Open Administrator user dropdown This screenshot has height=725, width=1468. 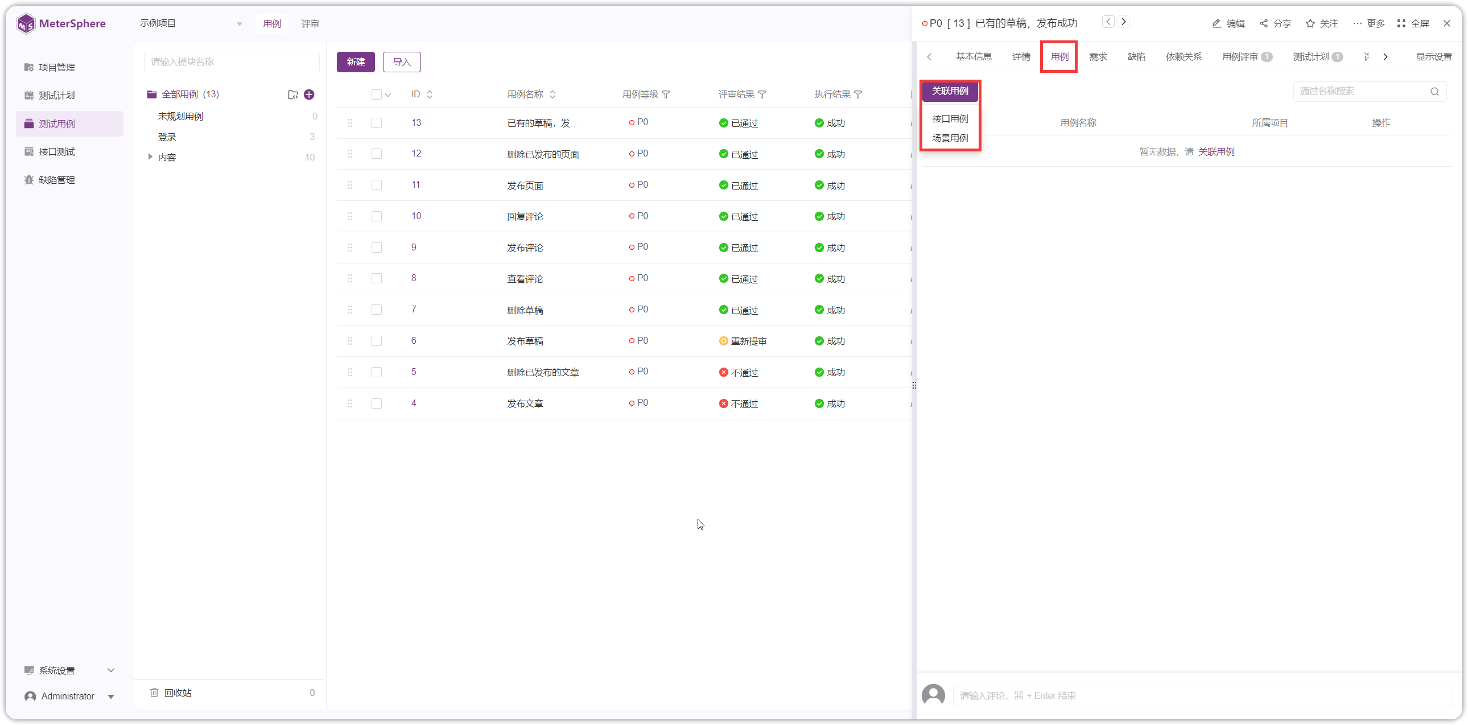pos(69,697)
